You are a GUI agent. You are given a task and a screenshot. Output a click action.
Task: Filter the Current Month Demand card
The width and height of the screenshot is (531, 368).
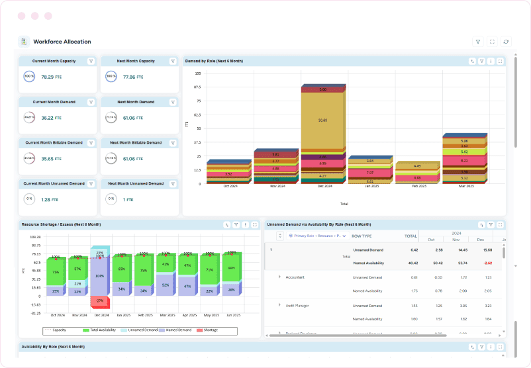click(91, 102)
